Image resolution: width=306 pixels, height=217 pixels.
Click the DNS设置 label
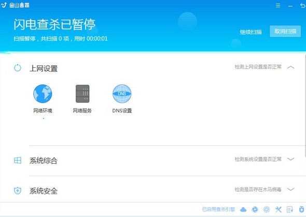[x=122, y=111]
